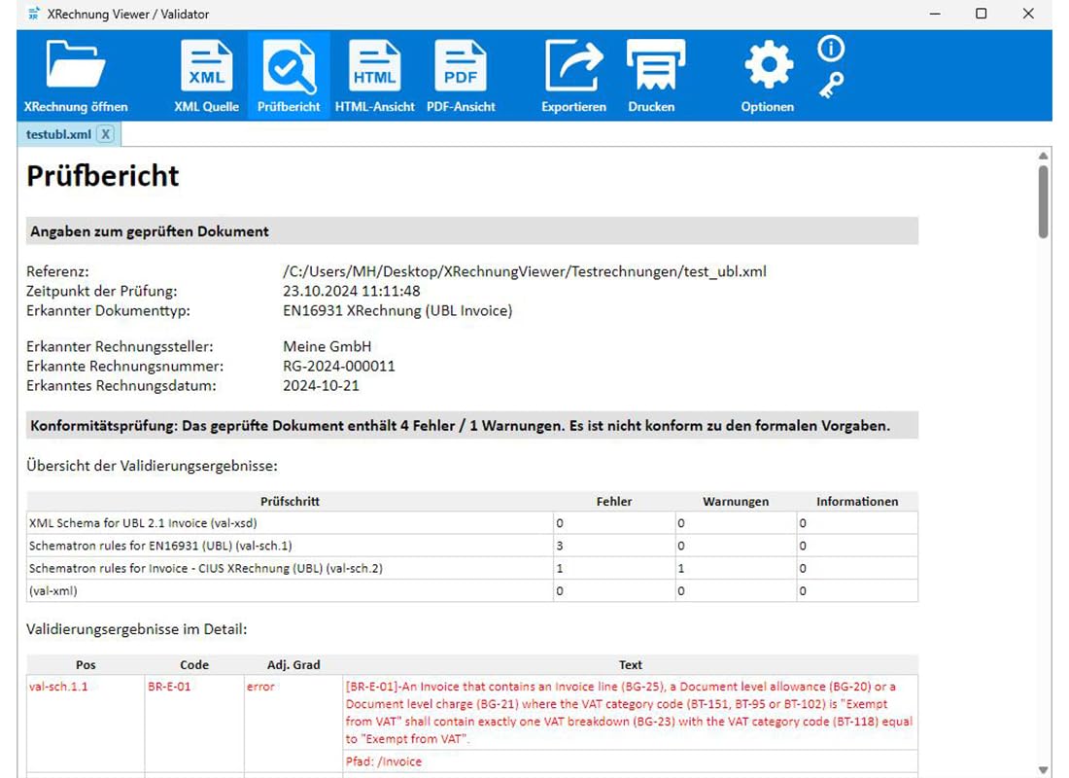Click the Prüfschritt column header
The width and height of the screenshot is (1069, 778).
[x=290, y=502]
